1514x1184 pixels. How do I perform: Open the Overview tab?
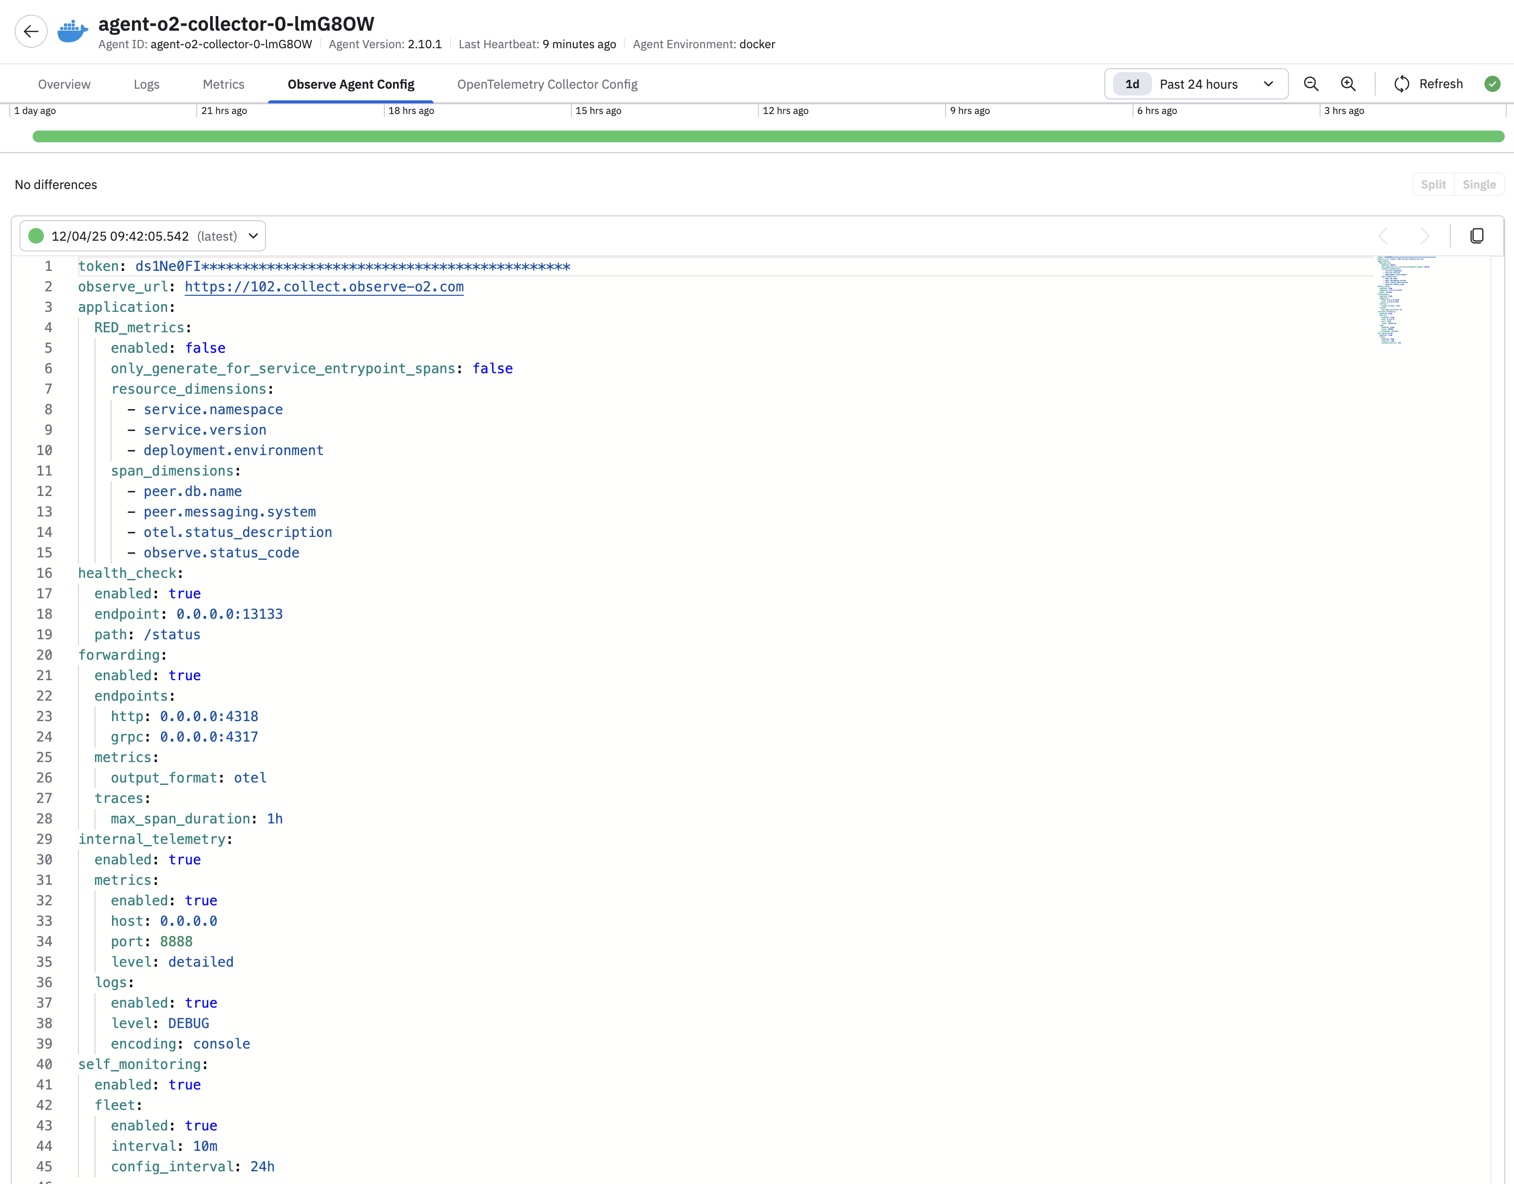coord(64,84)
